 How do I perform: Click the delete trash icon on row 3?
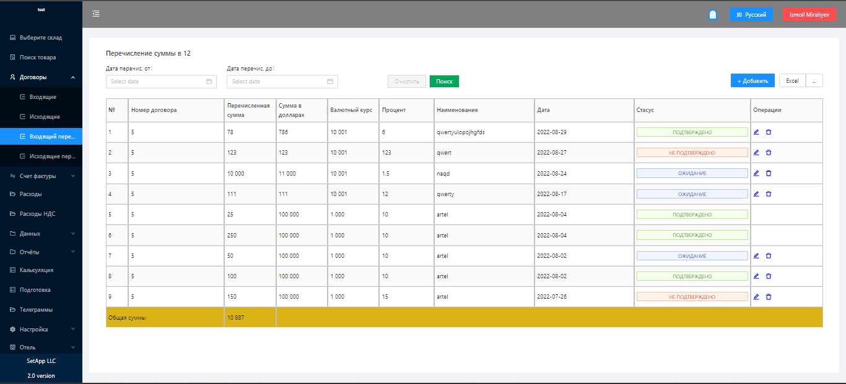pyautogui.click(x=769, y=173)
